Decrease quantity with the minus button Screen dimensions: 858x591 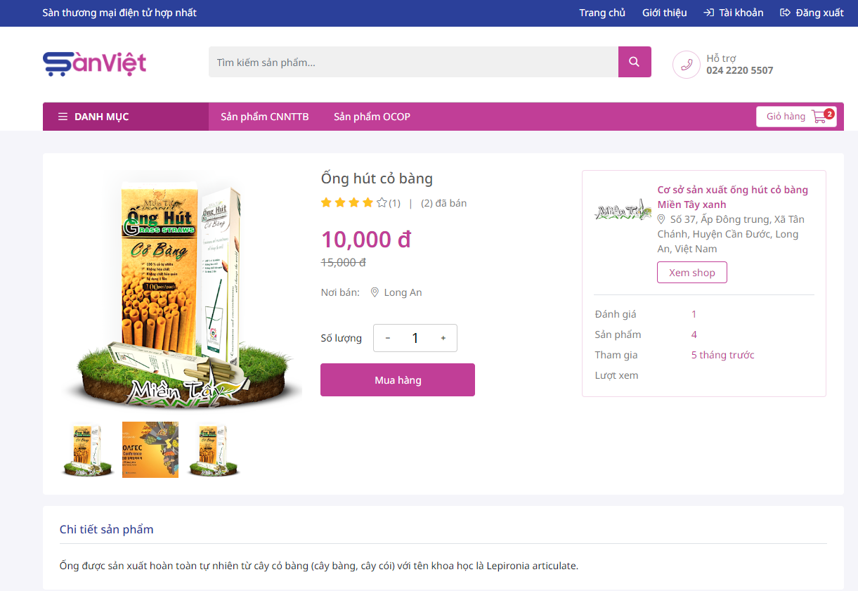coord(388,338)
